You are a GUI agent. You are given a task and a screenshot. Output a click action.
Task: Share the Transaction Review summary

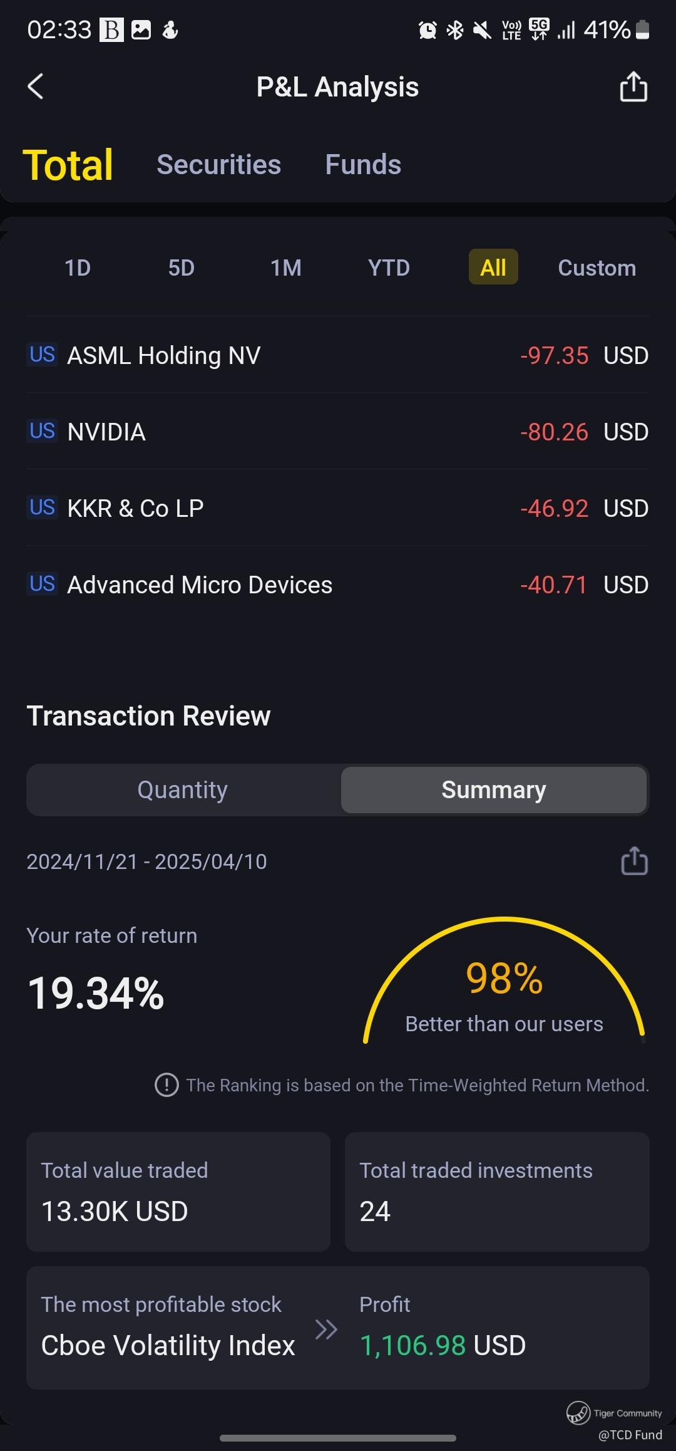633,861
